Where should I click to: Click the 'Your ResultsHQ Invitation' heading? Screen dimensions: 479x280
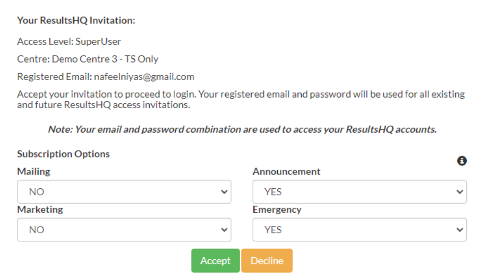tap(76, 21)
